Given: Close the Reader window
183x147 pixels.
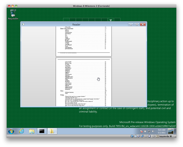Looking at the screenshot, I should [x=143, y=24].
